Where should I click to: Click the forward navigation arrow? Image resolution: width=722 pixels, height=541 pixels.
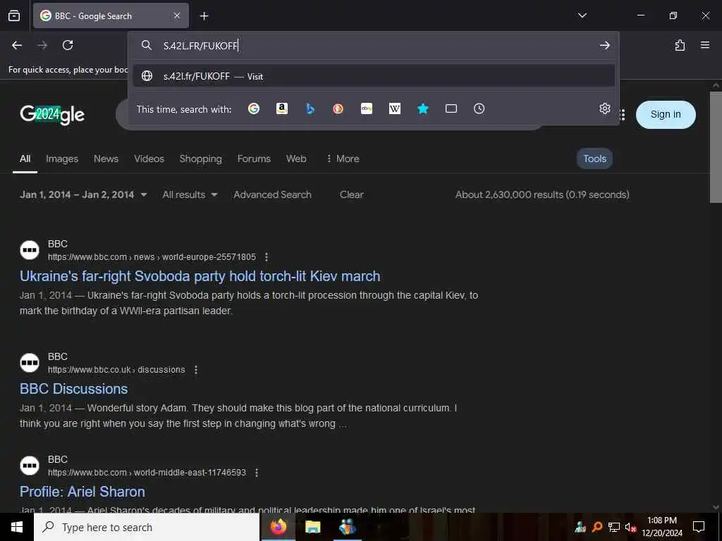pos(42,45)
